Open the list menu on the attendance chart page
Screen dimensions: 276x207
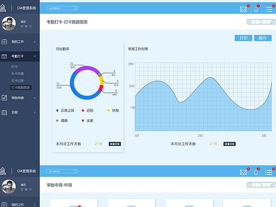coord(269,9)
